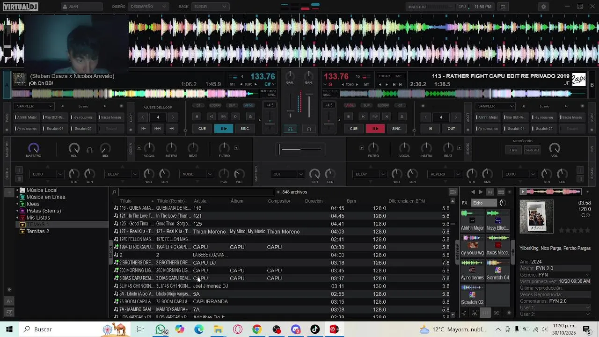Sort the list by the Artista column

point(200,201)
